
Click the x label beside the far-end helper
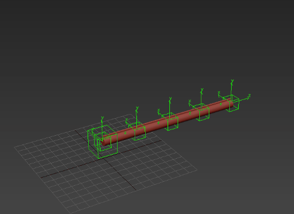click(x=219, y=92)
